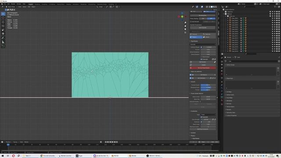Click the viewport zoom magnifier gizmo
This screenshot has height=158, width=281.
pos(185,22)
